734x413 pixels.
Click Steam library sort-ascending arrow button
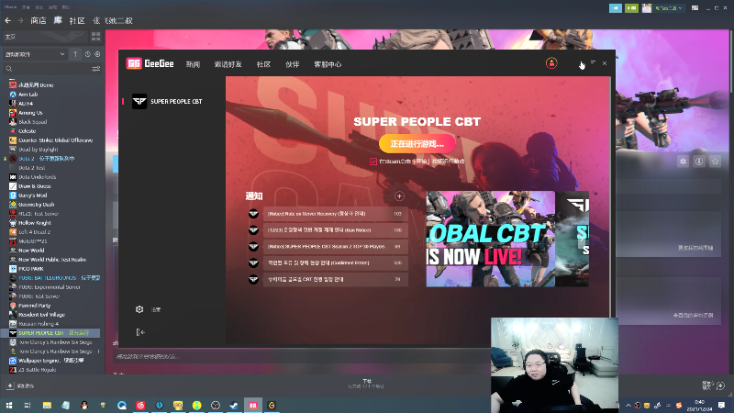[x=75, y=54]
